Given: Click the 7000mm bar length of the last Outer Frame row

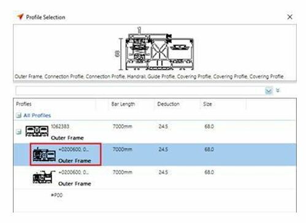Looking at the screenshot, I should (123, 172).
